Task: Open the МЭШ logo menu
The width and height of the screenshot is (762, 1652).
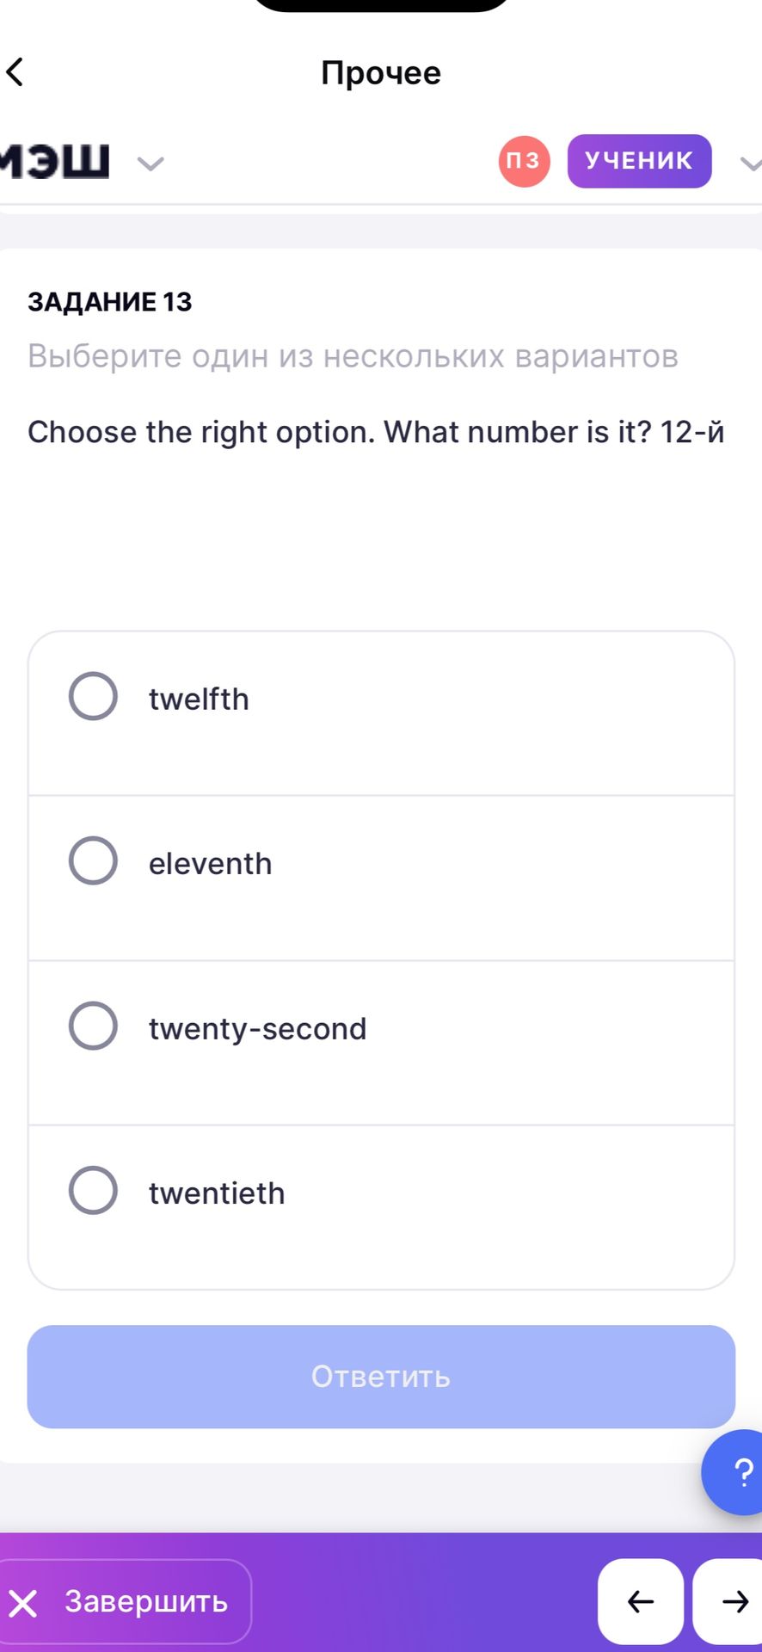Action: [x=54, y=161]
